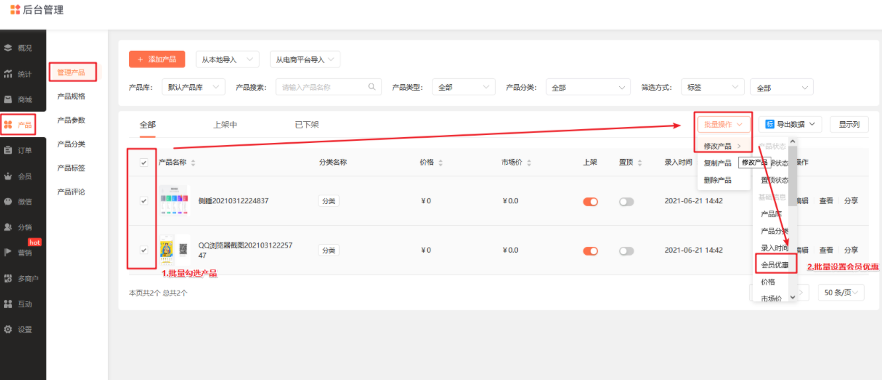
Task: Click the 商城 mall icon in sidebar
Action: click(8, 99)
